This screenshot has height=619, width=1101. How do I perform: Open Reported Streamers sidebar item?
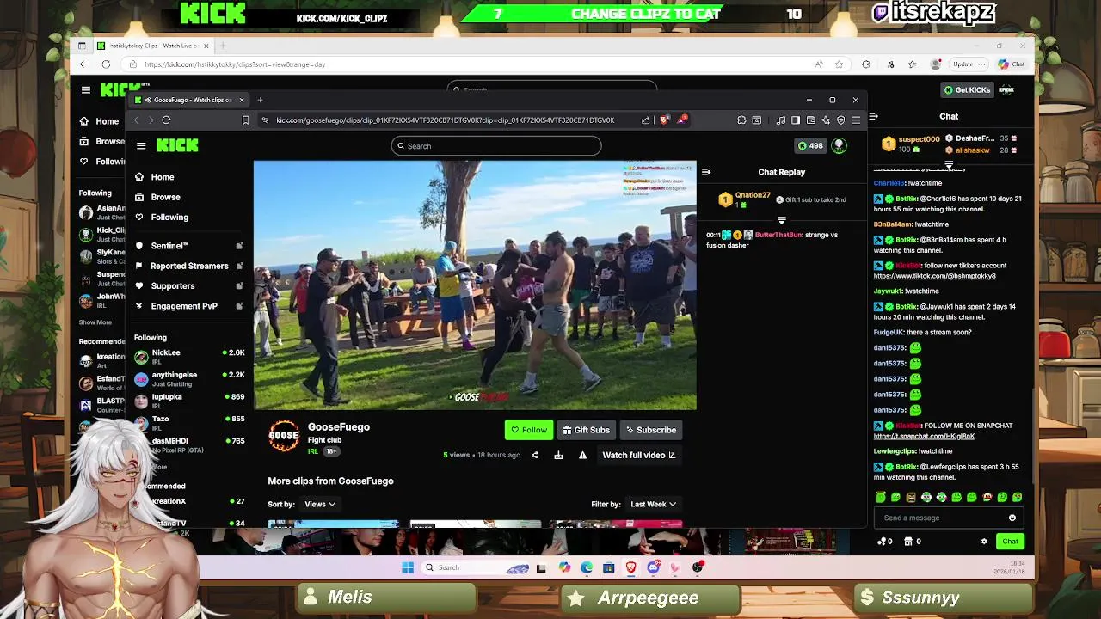point(188,266)
